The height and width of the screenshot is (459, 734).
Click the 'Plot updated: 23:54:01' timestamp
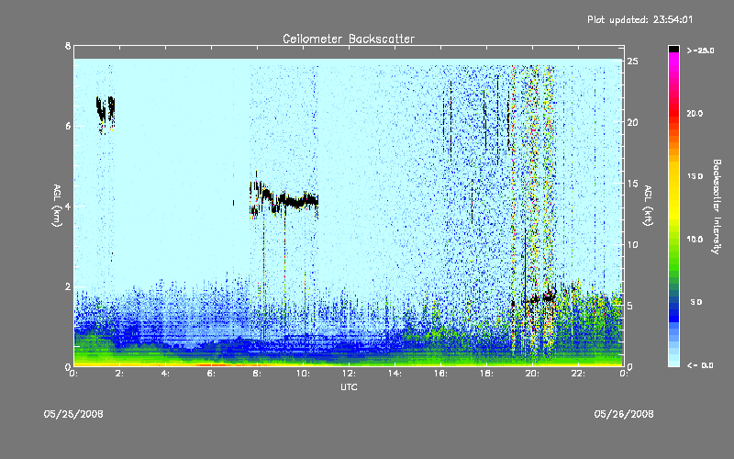[639, 19]
